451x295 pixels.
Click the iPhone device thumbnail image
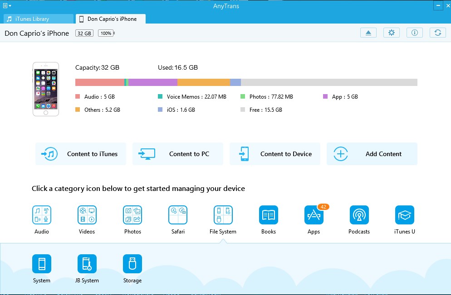pyautogui.click(x=46, y=89)
